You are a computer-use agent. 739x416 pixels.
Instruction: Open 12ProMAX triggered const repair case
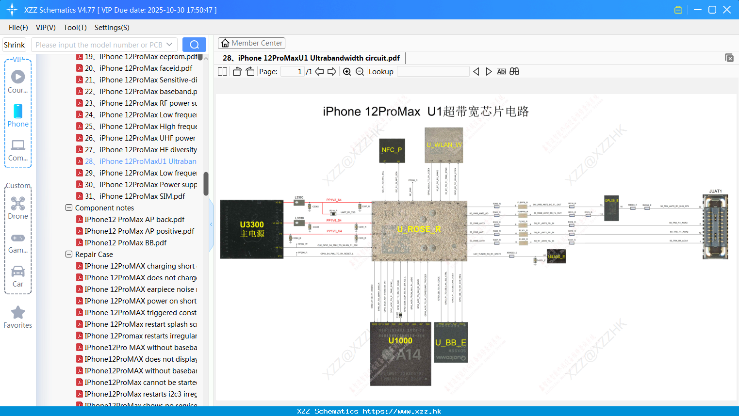point(137,313)
